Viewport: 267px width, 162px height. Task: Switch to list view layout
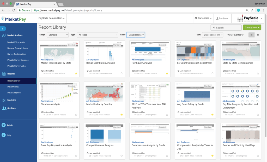pos(258,35)
